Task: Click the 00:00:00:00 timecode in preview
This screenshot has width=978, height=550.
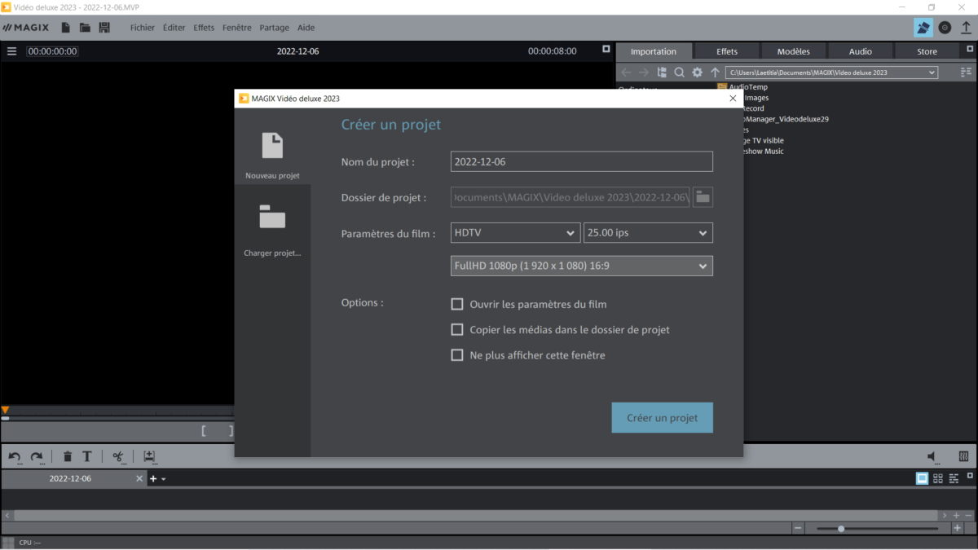Action: [x=52, y=51]
